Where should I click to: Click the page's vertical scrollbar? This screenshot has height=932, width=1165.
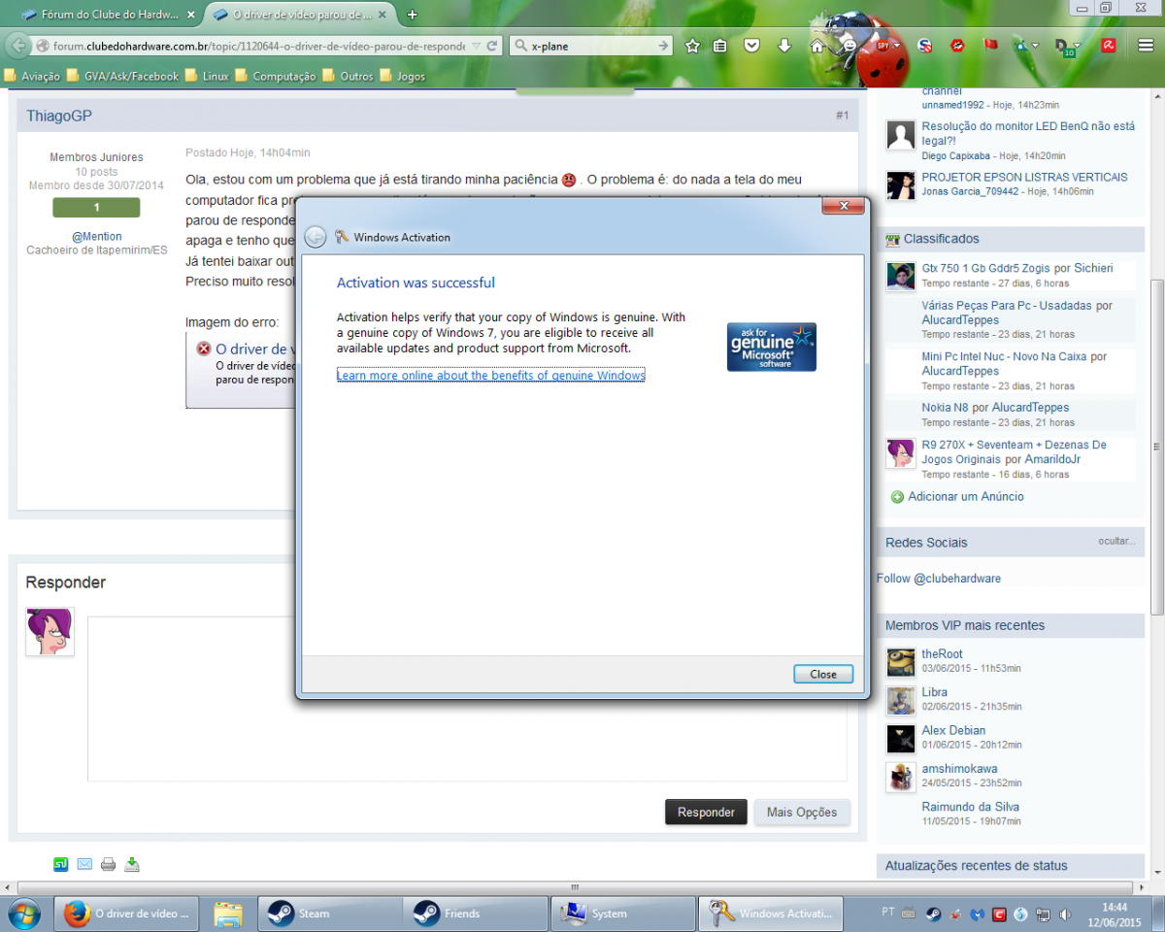[1156, 447]
